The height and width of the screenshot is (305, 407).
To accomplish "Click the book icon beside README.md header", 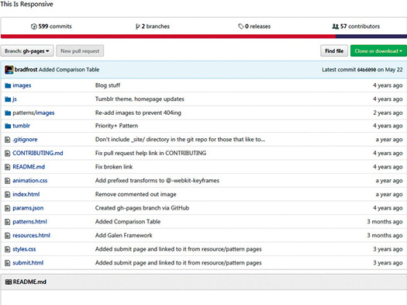I will (9, 282).
